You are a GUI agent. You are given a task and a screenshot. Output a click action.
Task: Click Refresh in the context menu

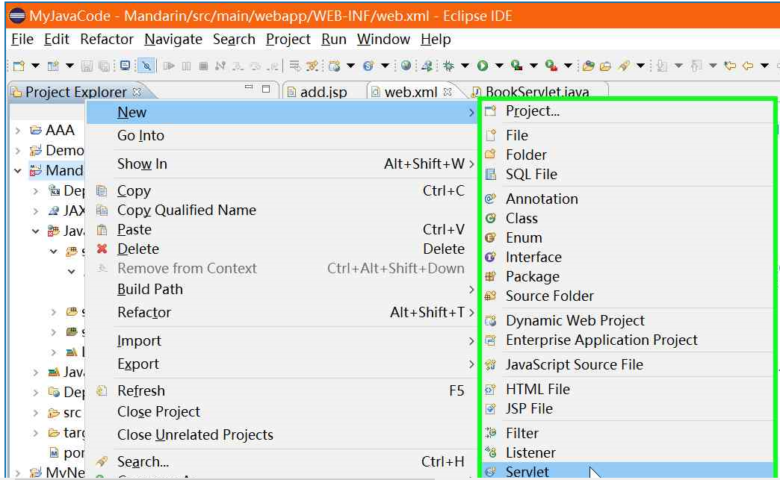(282, 391)
